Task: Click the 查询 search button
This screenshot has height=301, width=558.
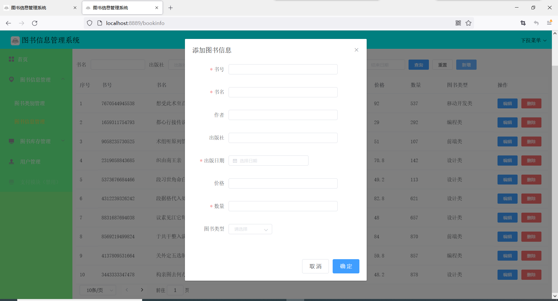Action: (x=419, y=65)
